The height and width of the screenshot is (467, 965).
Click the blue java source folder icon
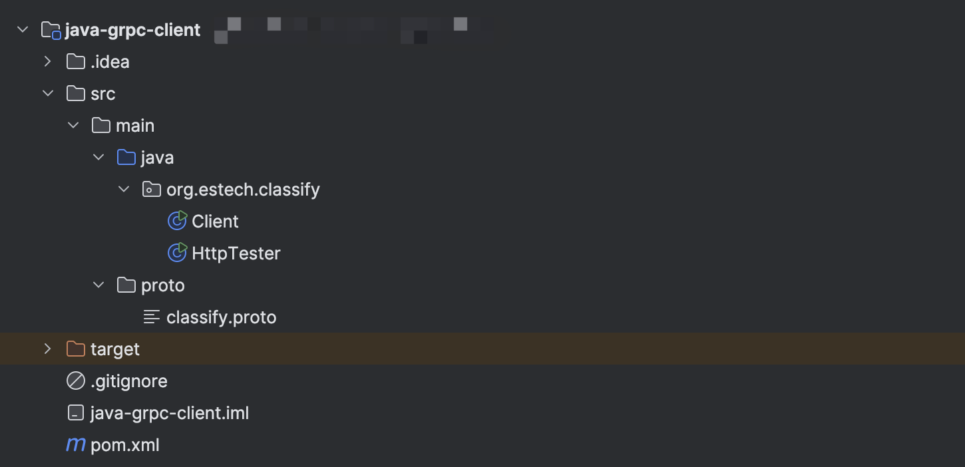coord(126,158)
